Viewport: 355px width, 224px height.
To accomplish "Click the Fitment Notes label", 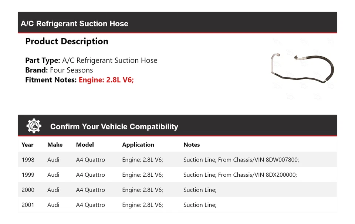I will (51, 80).
